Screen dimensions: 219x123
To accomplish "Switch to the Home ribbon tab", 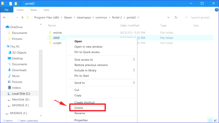I will (20, 10).
